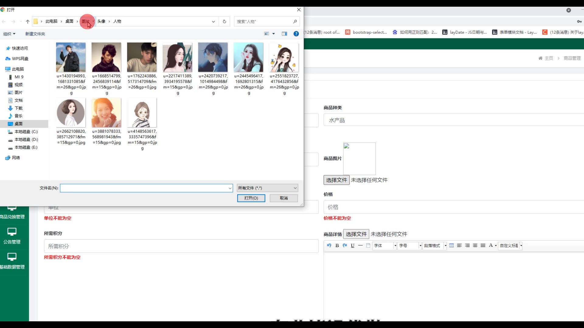Select image thumbnail u=2662108820

pyautogui.click(x=71, y=113)
